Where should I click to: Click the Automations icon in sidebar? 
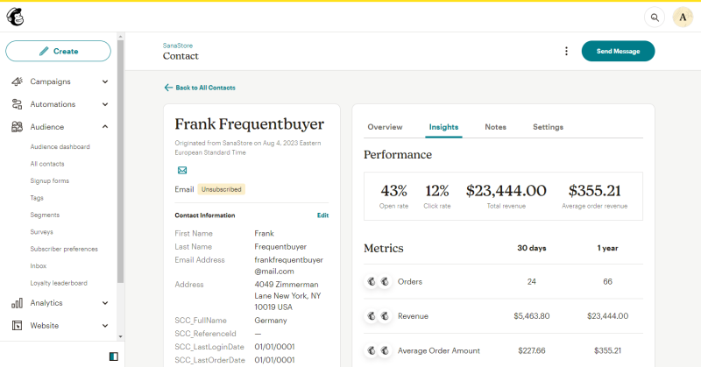(x=17, y=104)
